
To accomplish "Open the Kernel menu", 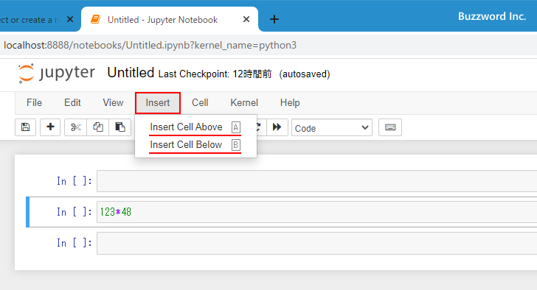I will [244, 103].
